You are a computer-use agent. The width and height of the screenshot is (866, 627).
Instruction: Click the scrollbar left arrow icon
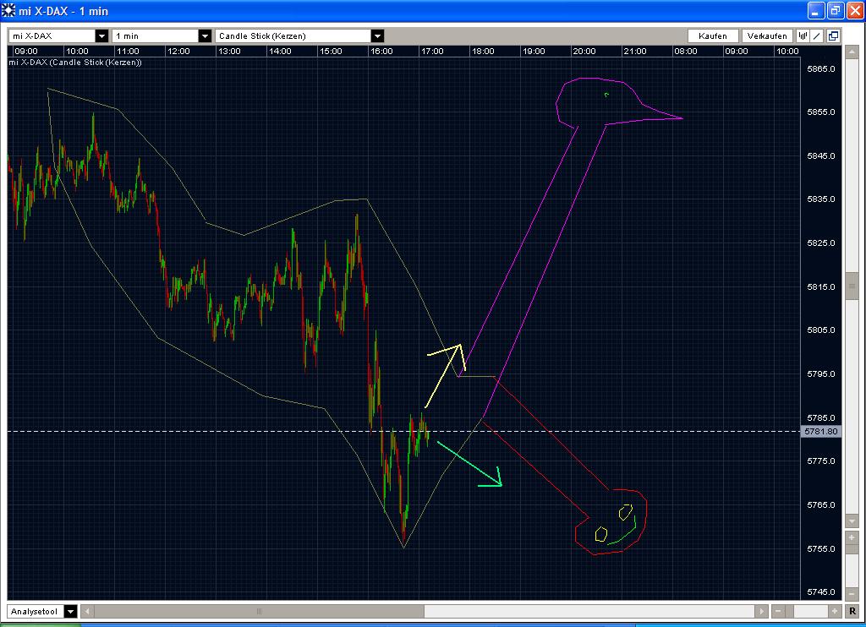tap(87, 611)
